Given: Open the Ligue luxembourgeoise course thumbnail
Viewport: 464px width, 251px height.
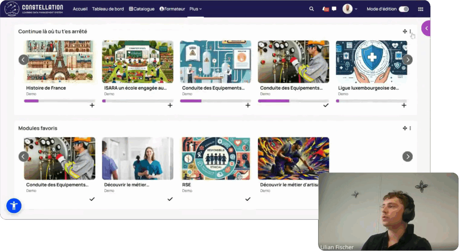Looking at the screenshot, I should pyautogui.click(x=371, y=62).
